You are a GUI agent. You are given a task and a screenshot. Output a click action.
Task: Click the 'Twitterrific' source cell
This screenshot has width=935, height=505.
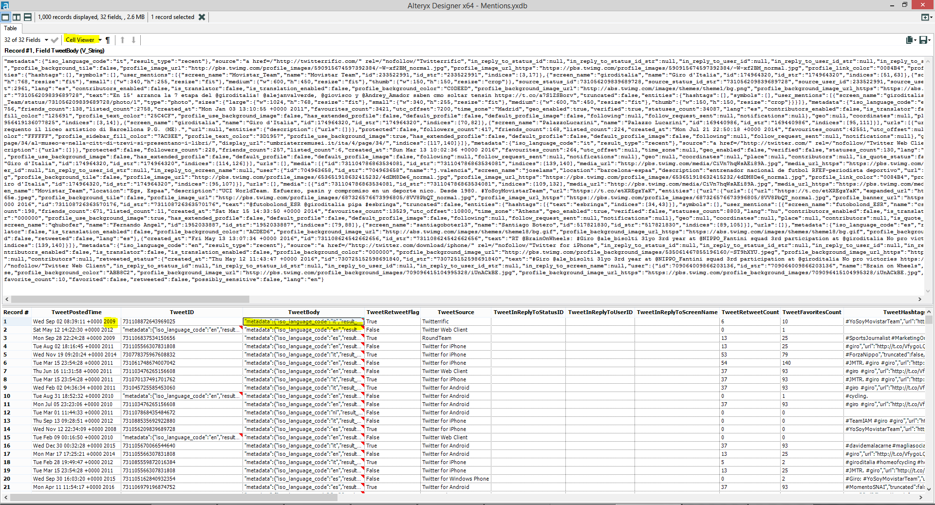click(x=456, y=321)
